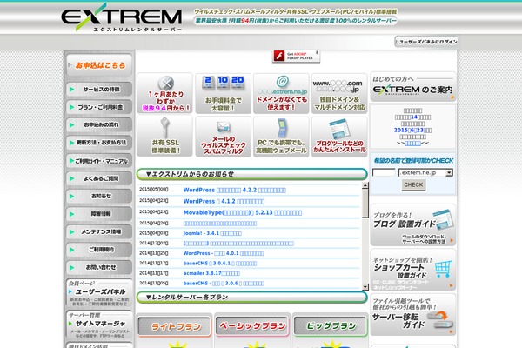Open the ブログ設置ガイド banner
The width and height of the screenshot is (522, 348).
412,225
